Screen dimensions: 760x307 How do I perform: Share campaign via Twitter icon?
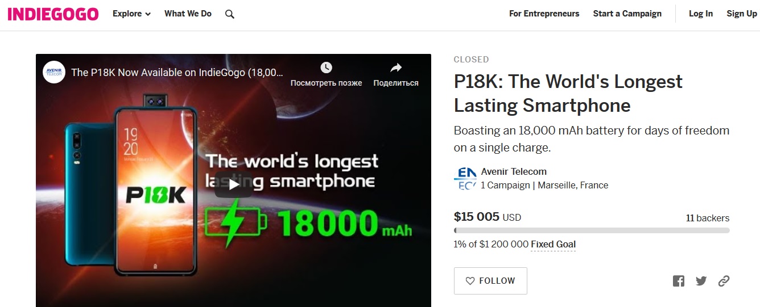pyautogui.click(x=701, y=281)
